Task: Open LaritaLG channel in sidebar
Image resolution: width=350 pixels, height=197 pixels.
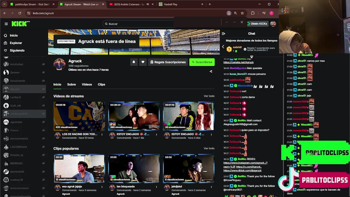Action: coord(24,97)
